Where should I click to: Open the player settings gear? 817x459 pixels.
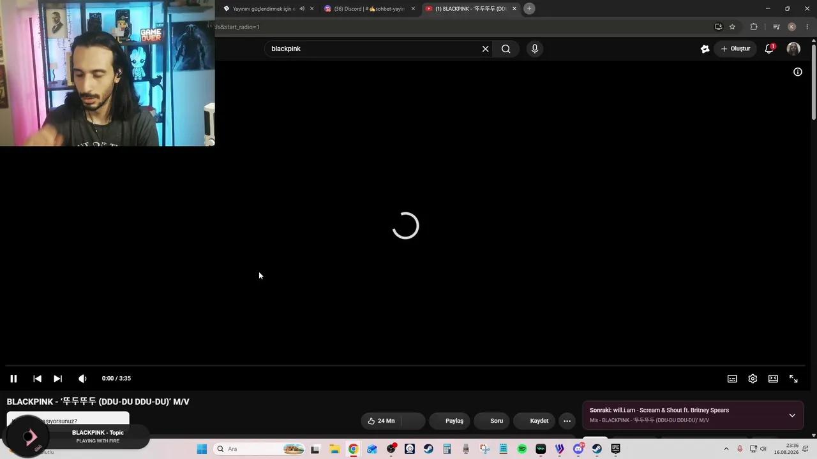753,379
